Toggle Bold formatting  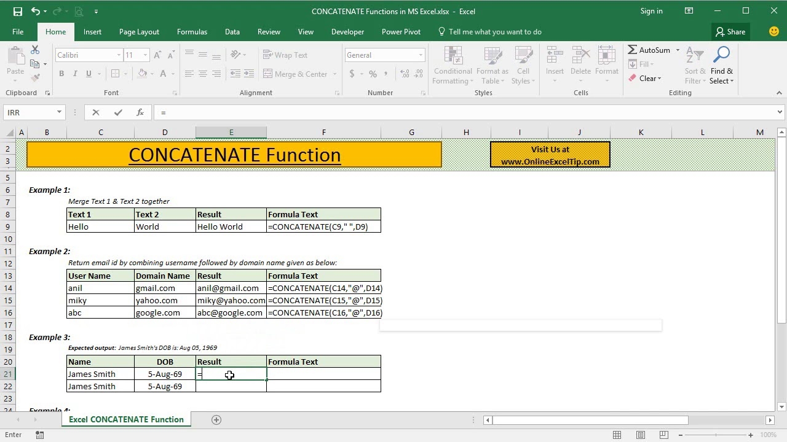61,74
